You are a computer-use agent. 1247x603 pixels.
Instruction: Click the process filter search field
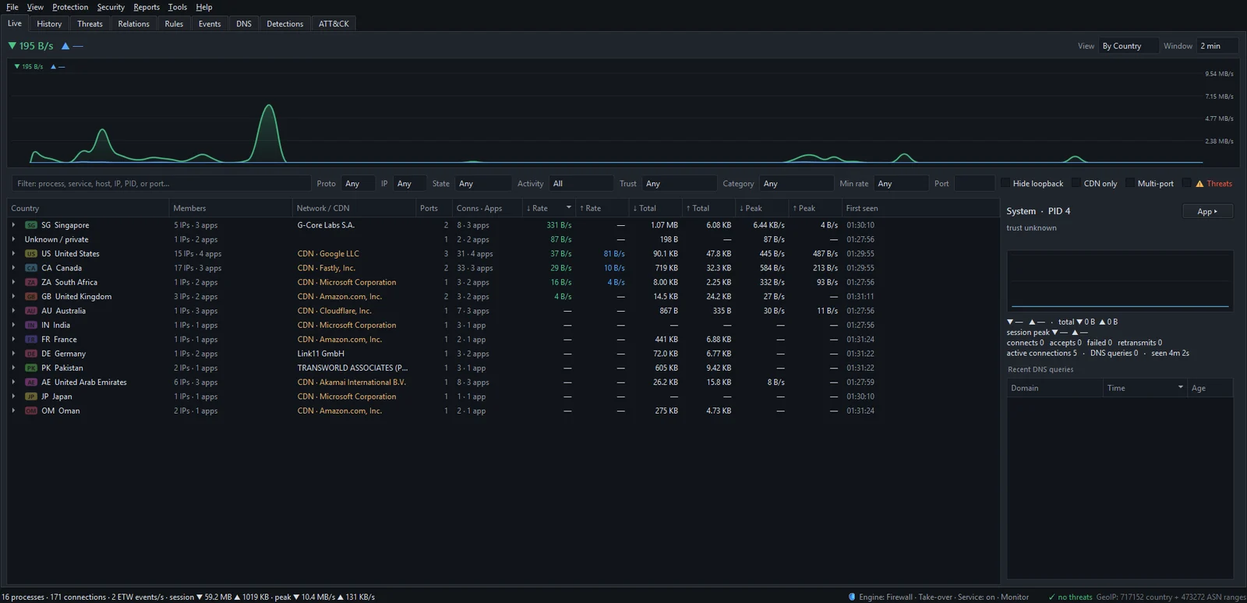click(x=161, y=184)
